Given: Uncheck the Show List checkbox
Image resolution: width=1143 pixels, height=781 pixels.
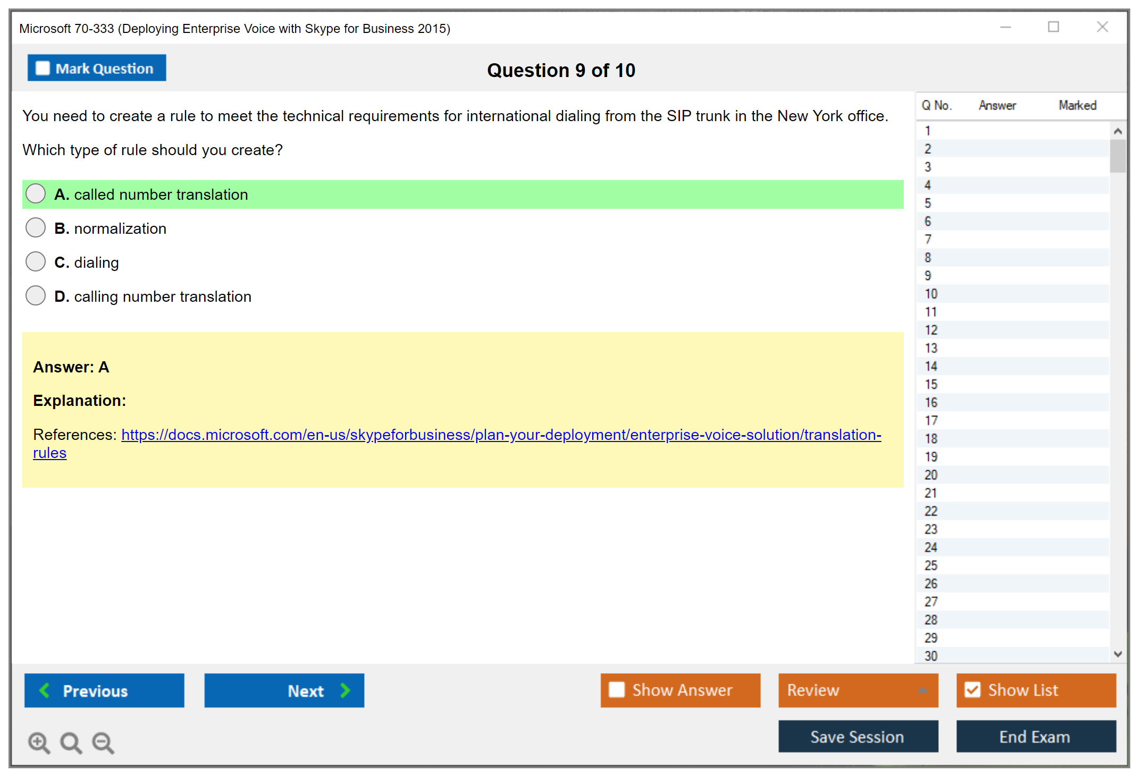Looking at the screenshot, I should (972, 690).
